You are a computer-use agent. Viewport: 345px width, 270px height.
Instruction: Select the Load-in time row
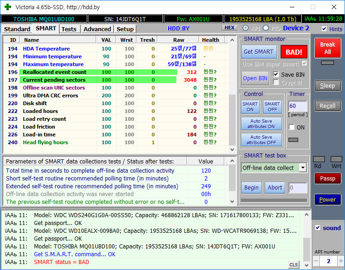(x=115, y=135)
